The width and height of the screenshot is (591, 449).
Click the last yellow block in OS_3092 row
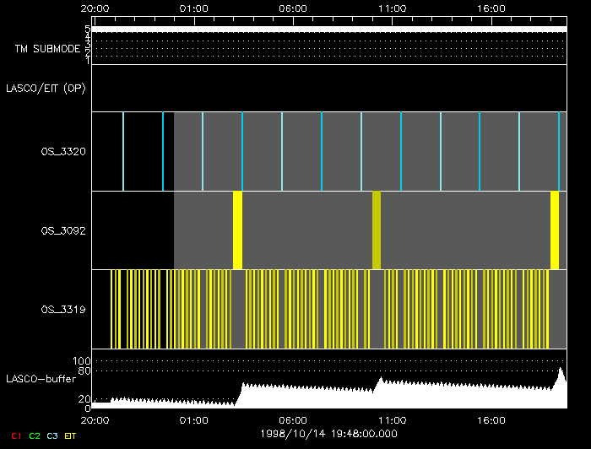coord(555,230)
